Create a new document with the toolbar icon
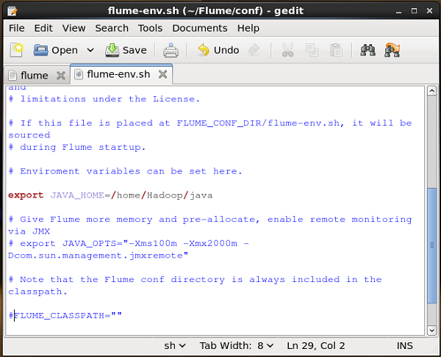This screenshot has width=441, height=357. click(x=17, y=50)
